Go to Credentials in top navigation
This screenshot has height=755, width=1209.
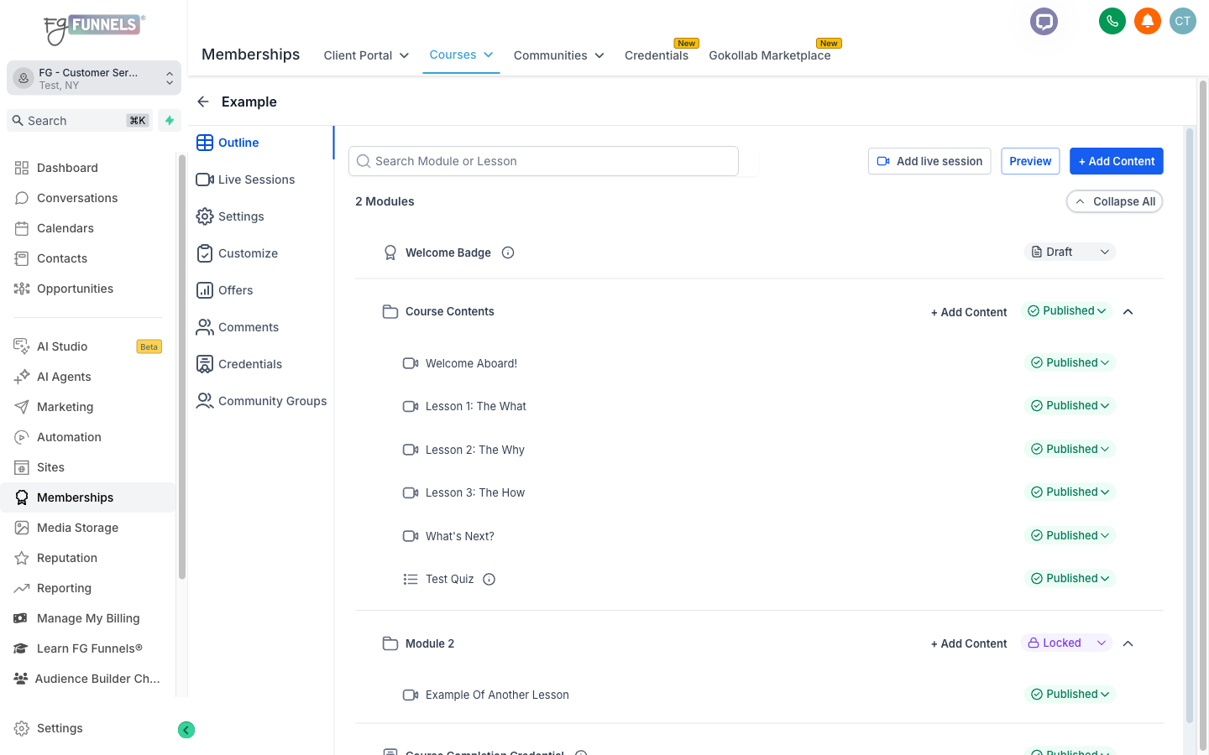pyautogui.click(x=657, y=55)
